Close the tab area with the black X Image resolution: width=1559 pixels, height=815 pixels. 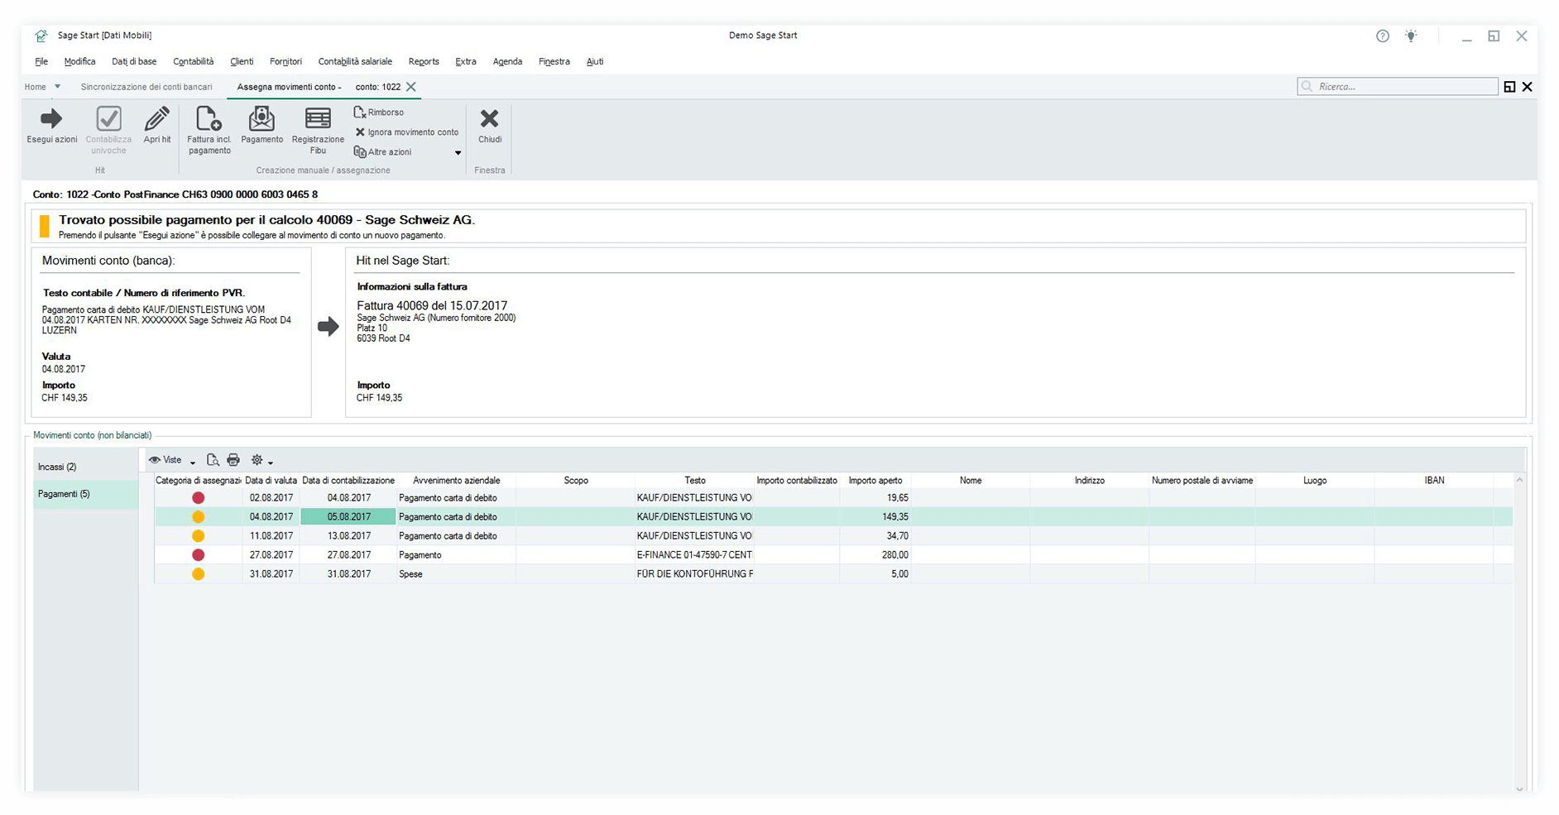point(1528,87)
